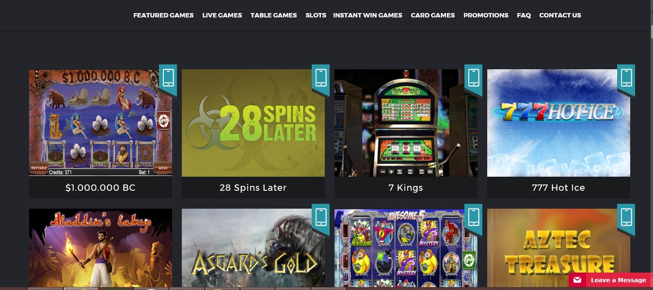Image resolution: width=653 pixels, height=290 pixels.
Task: Open the FAQ link
Action: coord(524,15)
